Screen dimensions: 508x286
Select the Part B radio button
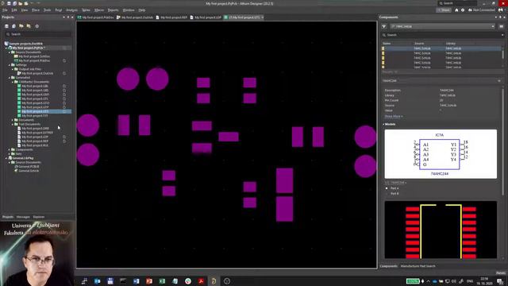[x=387, y=194]
